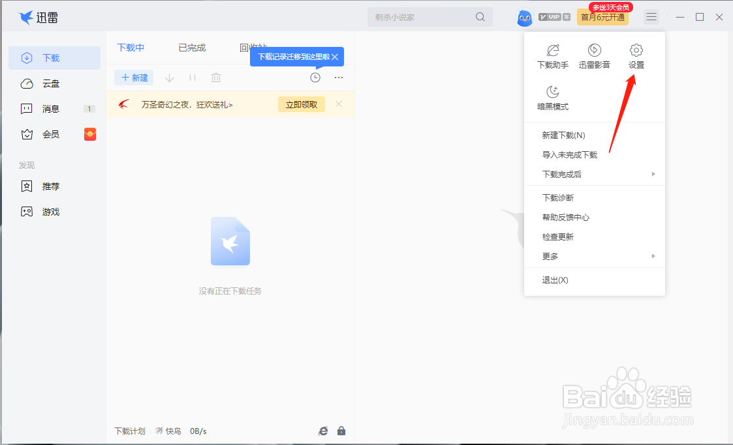
Task: Click 快鸟 in the status bar
Action: 168,431
